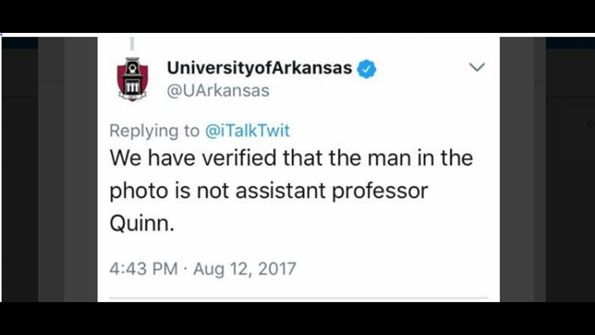Click the 4:43 PM timestamp
The height and width of the screenshot is (335, 595).
(x=144, y=269)
